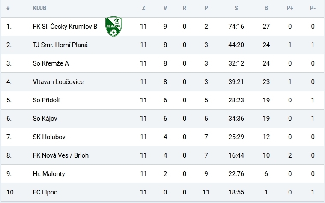
Task: Open FK Nová Ves / Brloh entry
Action: (x=61, y=155)
